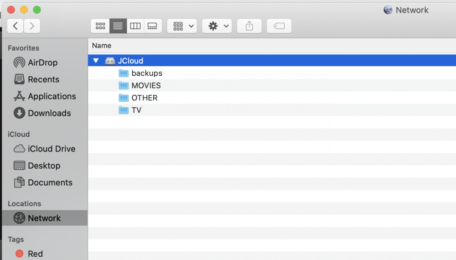Click the Share toolbar button
Screen dimensions: 456x260
coord(249,26)
